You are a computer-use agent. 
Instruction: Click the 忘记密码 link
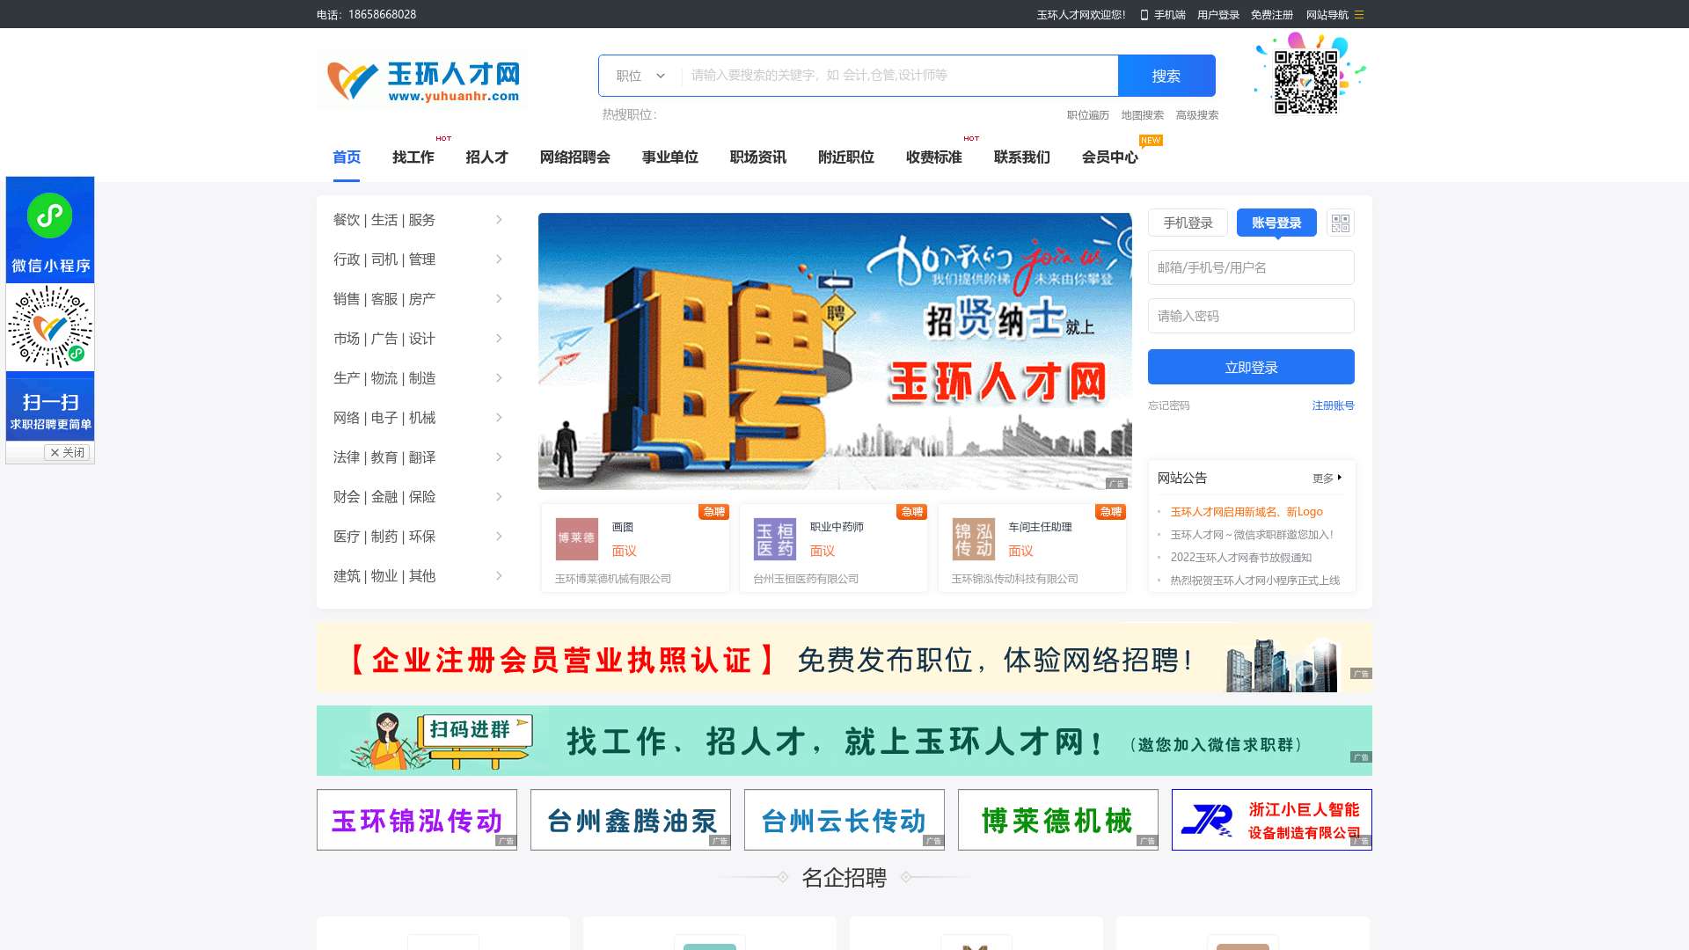pos(1169,406)
